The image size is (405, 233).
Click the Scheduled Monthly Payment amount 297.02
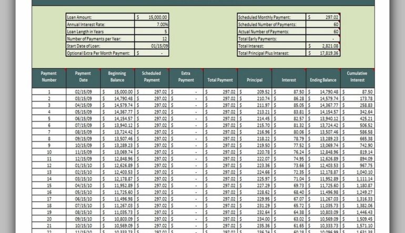tap(323, 17)
